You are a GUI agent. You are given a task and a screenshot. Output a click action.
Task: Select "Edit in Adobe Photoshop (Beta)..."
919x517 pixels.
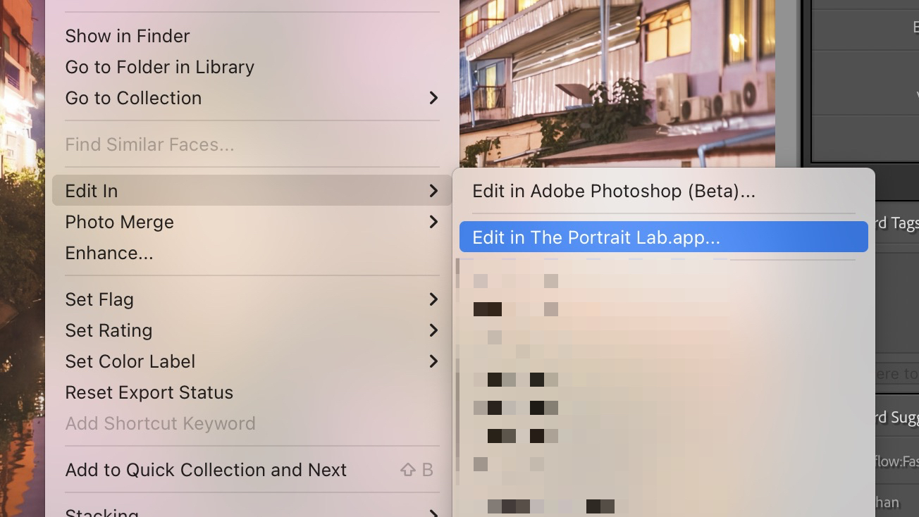pyautogui.click(x=614, y=190)
